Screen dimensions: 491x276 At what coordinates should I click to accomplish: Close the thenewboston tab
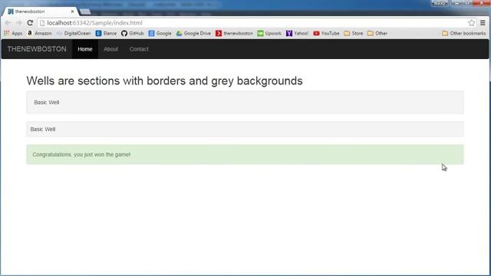click(72, 11)
